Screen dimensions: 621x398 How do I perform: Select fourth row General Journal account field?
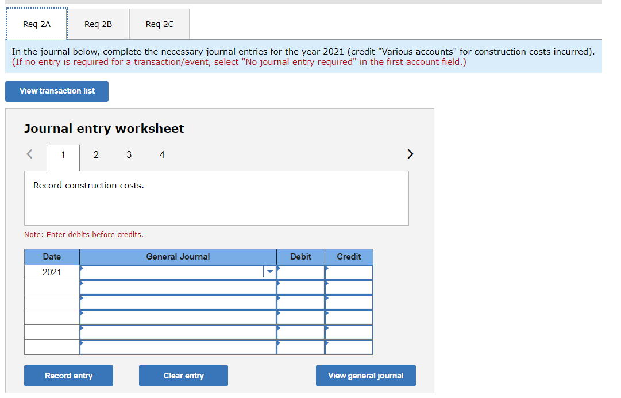tap(178, 317)
